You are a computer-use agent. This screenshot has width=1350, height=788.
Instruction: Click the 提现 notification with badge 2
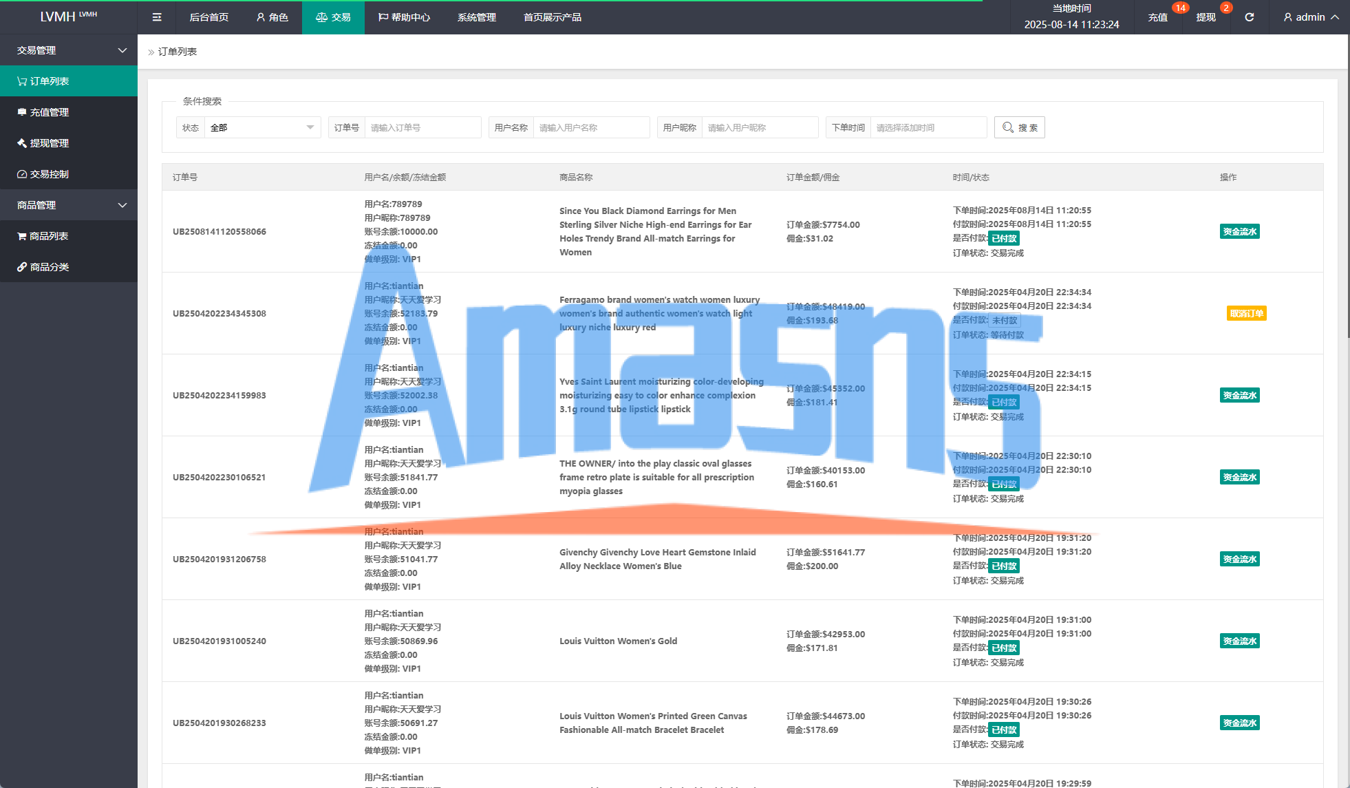click(1206, 17)
